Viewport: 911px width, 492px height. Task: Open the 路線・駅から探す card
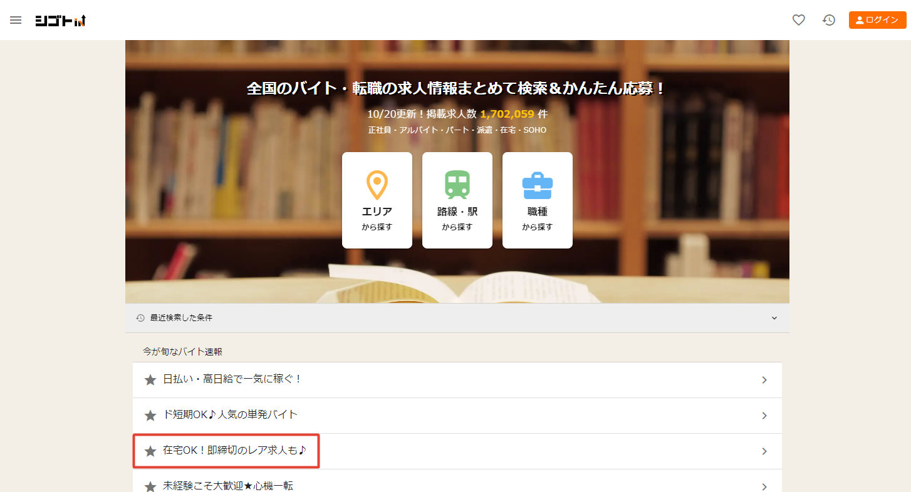point(457,200)
